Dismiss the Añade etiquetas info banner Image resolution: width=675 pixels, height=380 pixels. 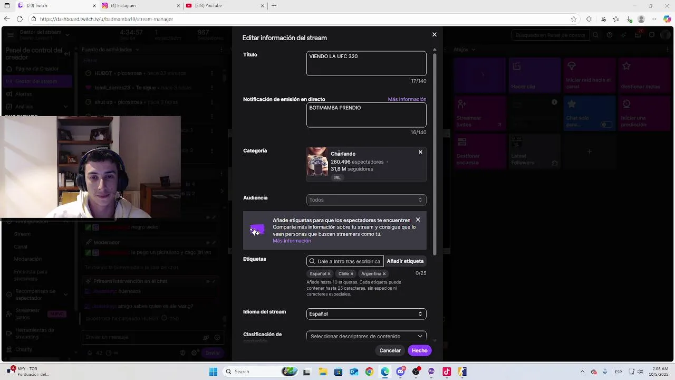[x=418, y=220]
